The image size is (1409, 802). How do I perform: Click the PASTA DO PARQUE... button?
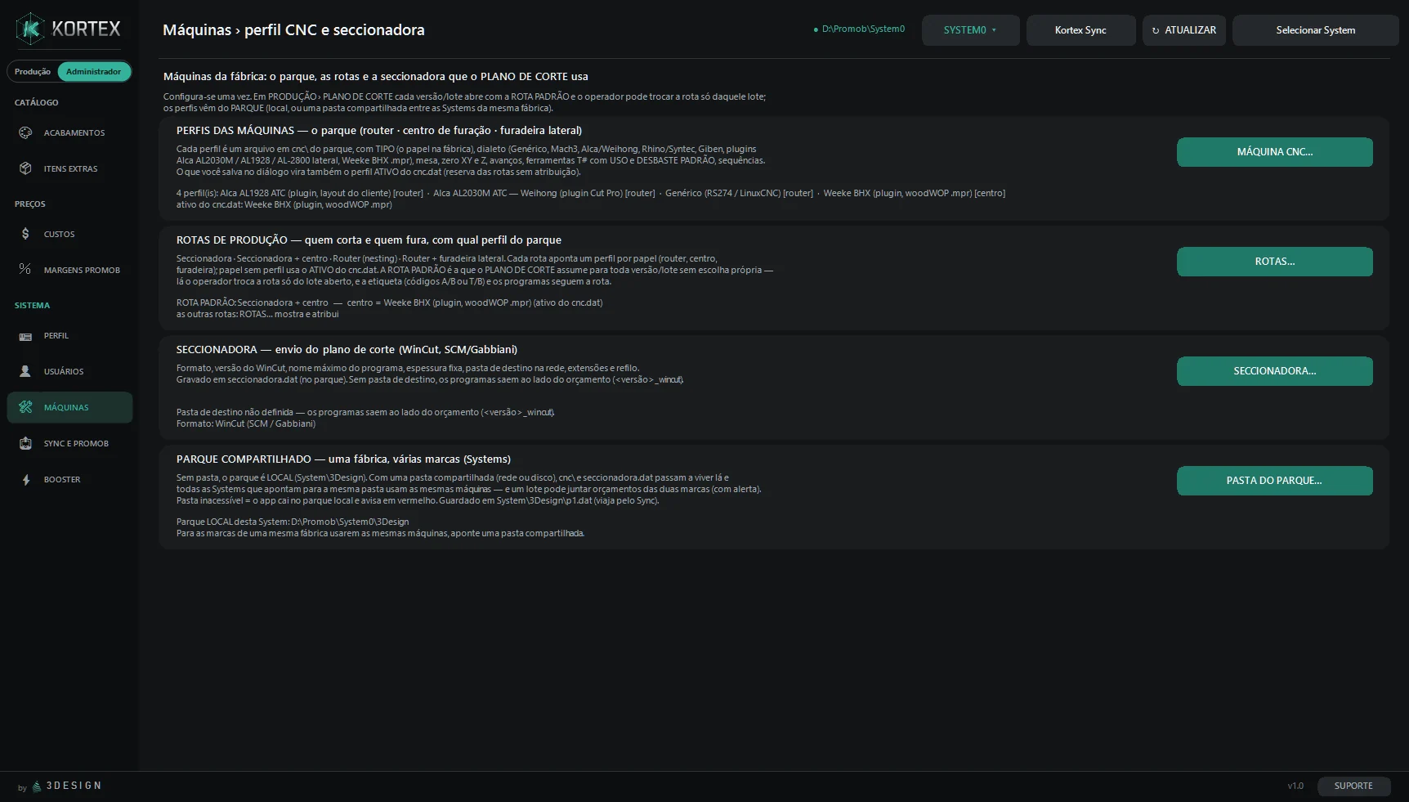(1274, 481)
